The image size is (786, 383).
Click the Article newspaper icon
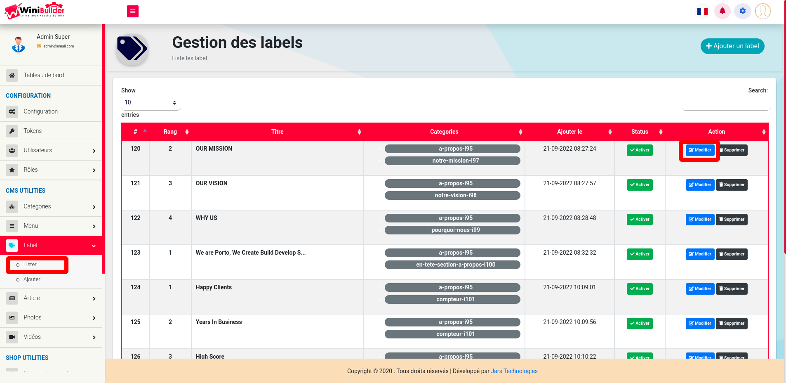pyautogui.click(x=12, y=298)
